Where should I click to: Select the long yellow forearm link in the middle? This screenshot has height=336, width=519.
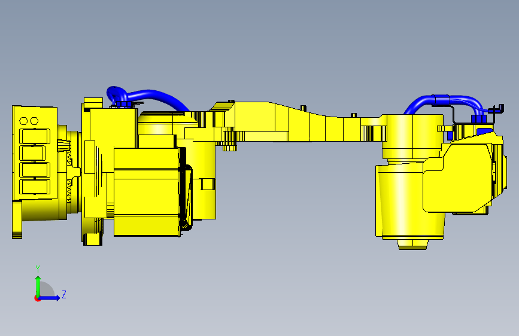(298, 124)
